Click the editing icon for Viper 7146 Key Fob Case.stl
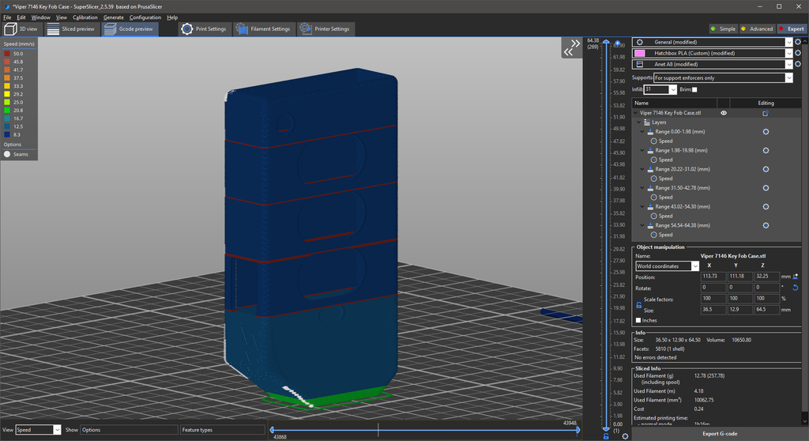 tap(766, 113)
